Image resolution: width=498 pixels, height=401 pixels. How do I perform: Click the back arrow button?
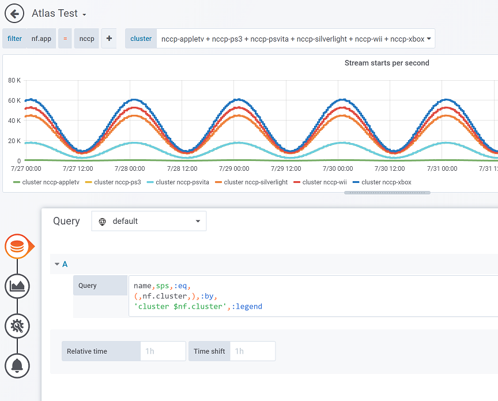(14, 13)
